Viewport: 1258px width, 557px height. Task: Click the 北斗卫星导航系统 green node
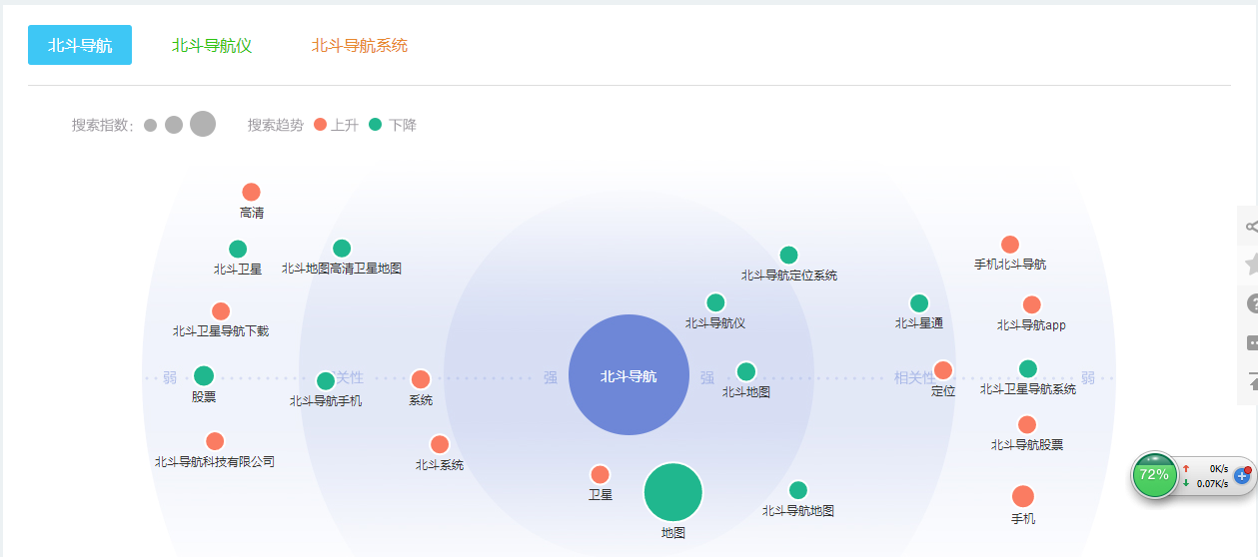tap(1028, 368)
